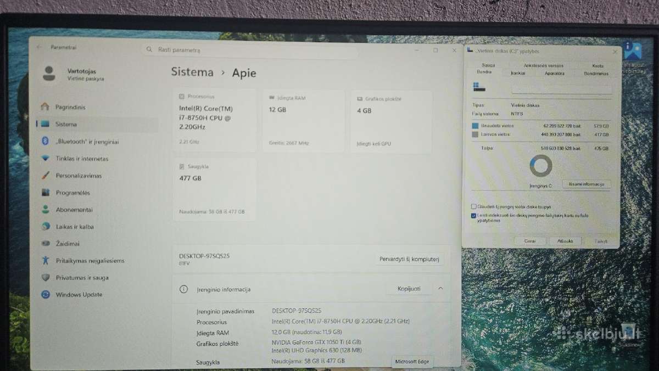The height and width of the screenshot is (371, 659).
Task: Switch to Aparatūra tab in disk properties
Action: [x=554, y=73]
